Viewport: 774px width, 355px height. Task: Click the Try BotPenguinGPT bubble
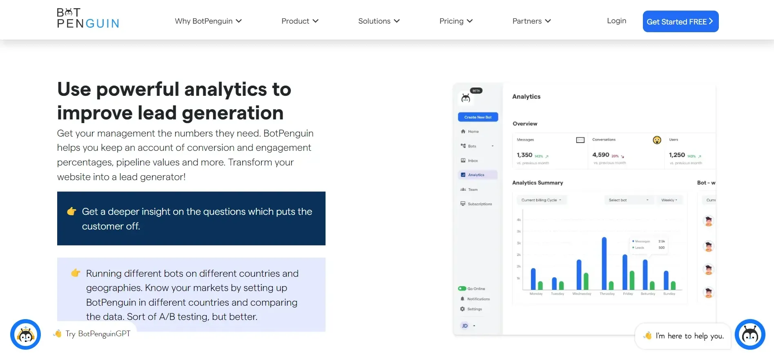93,334
